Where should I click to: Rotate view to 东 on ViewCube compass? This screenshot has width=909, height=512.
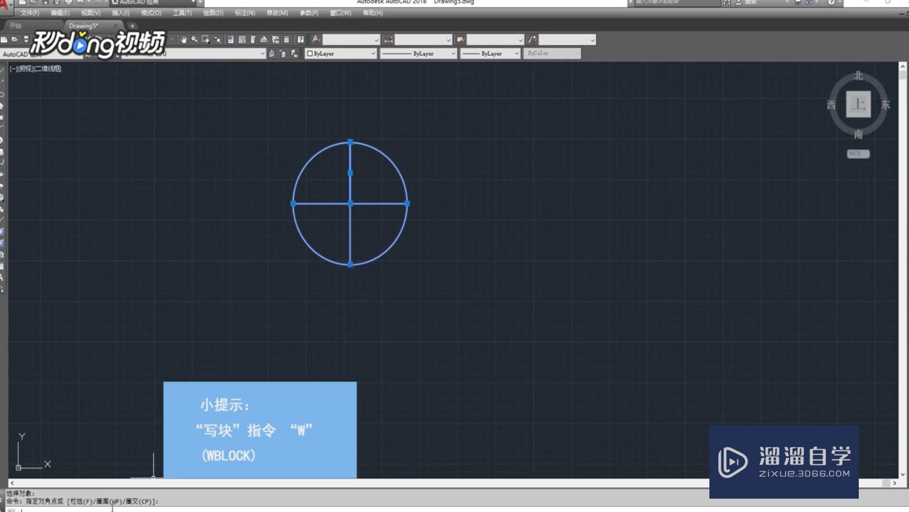pyautogui.click(x=885, y=105)
